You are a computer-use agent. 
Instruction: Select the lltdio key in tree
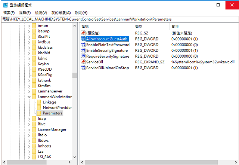pyautogui.click(x=42, y=135)
